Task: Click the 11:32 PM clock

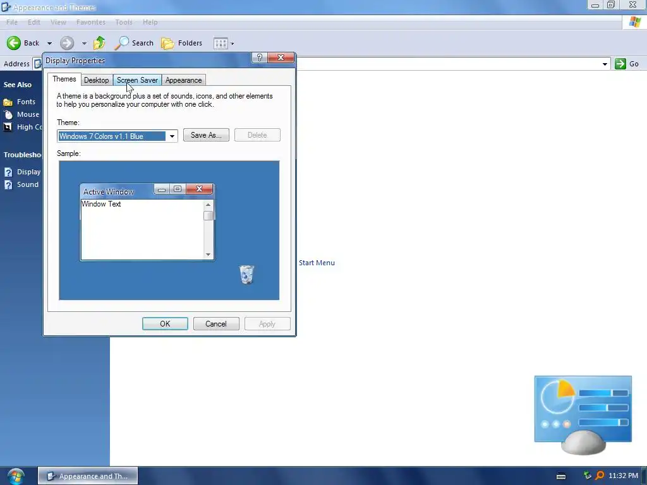Action: (623, 476)
